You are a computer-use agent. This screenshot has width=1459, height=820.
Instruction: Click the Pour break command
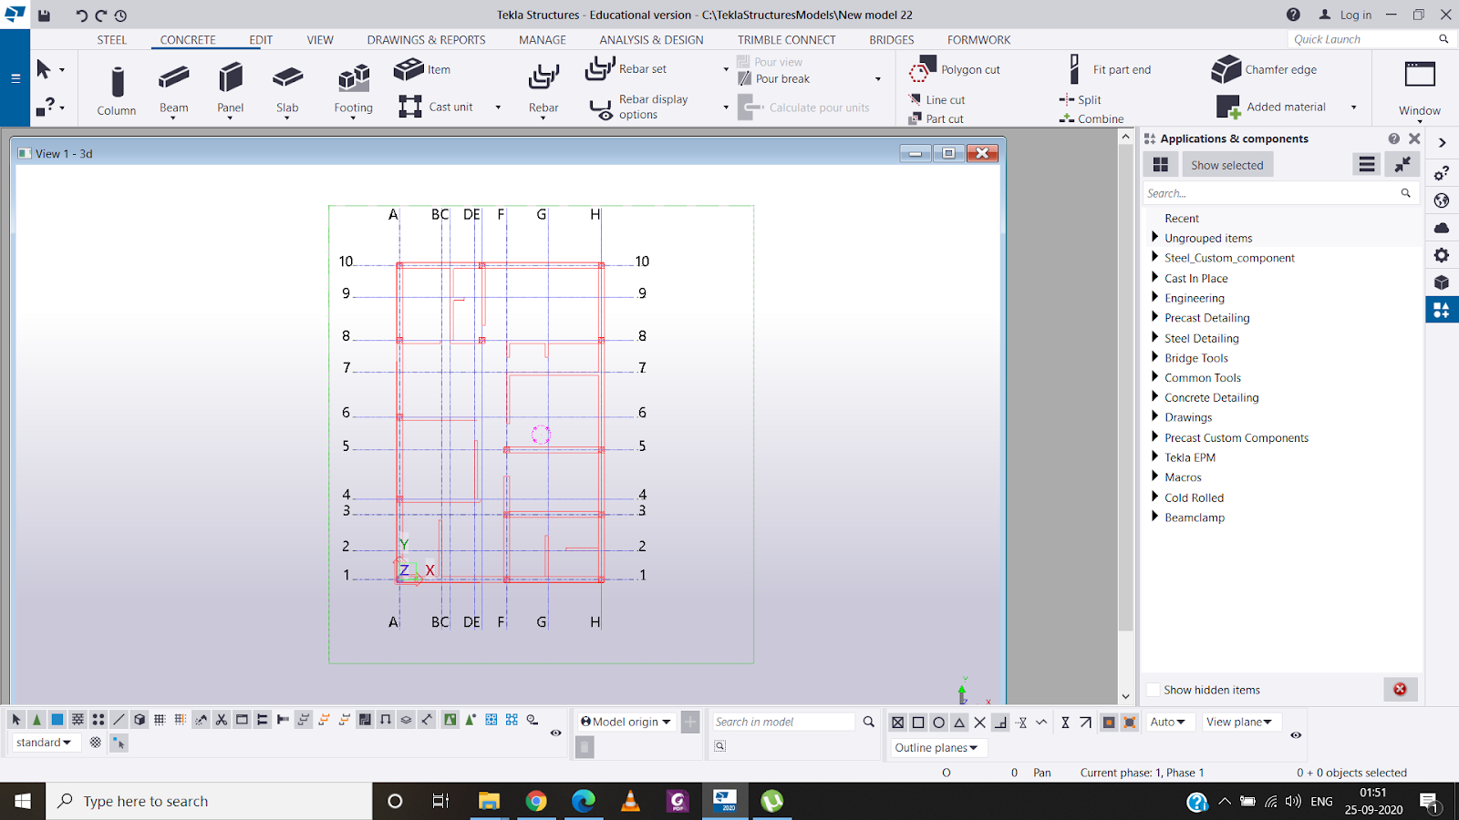point(773,78)
